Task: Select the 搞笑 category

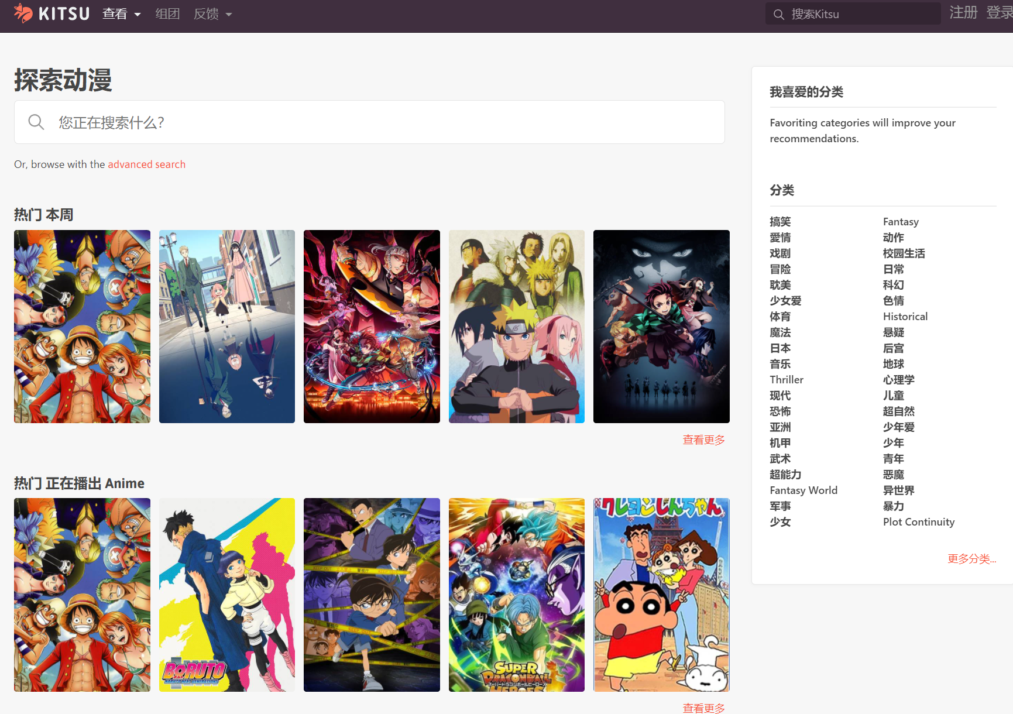Action: tap(780, 222)
